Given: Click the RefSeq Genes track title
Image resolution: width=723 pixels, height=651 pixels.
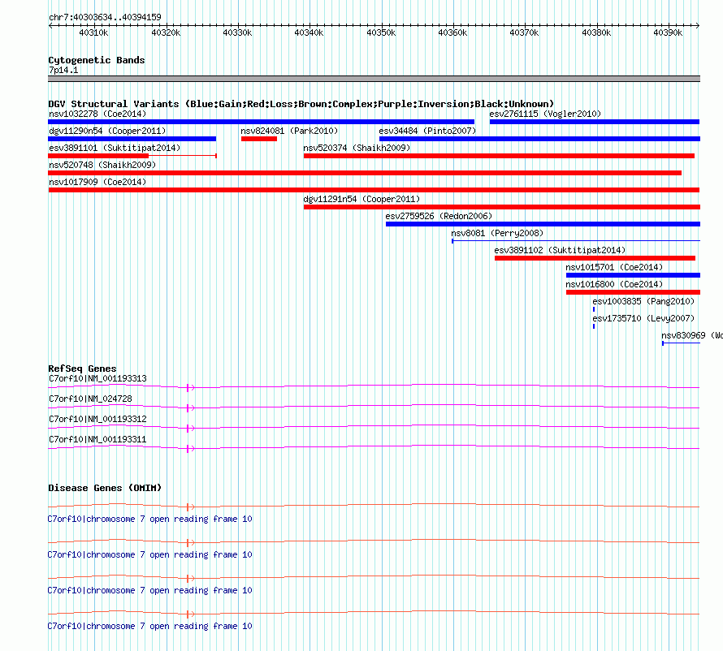Looking at the screenshot, I should click(x=82, y=369).
